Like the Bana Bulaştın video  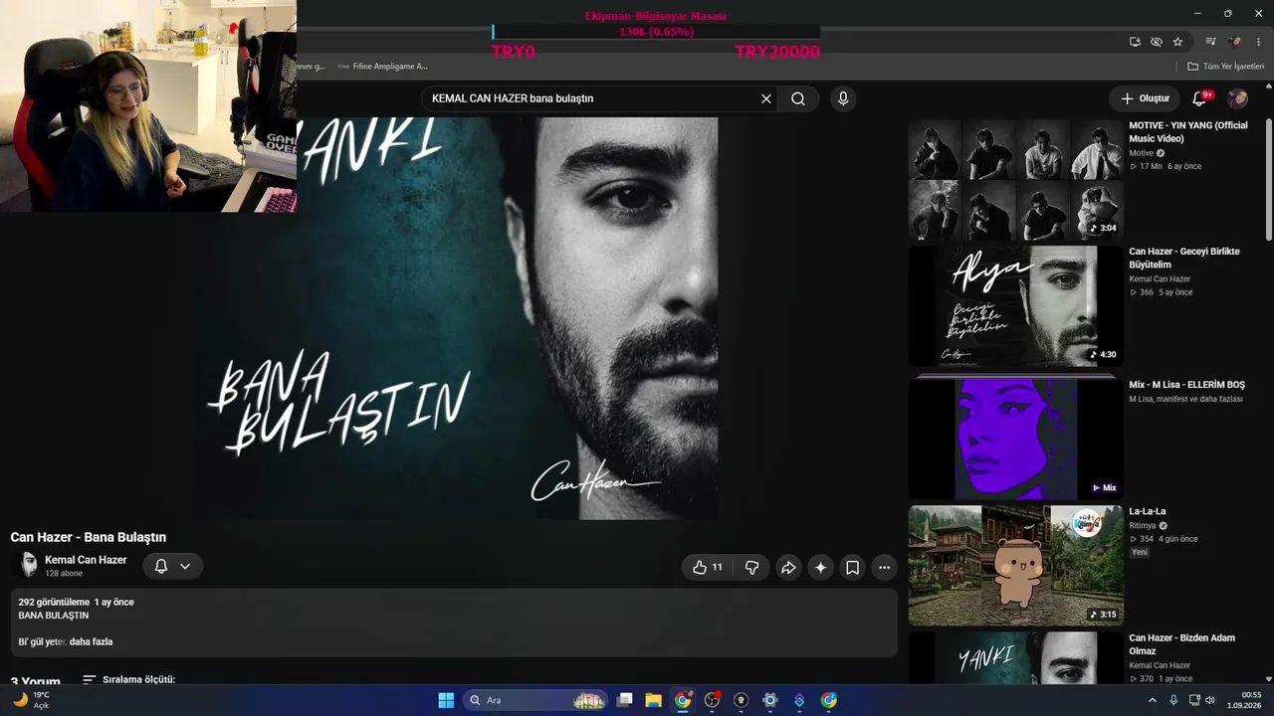tap(708, 567)
